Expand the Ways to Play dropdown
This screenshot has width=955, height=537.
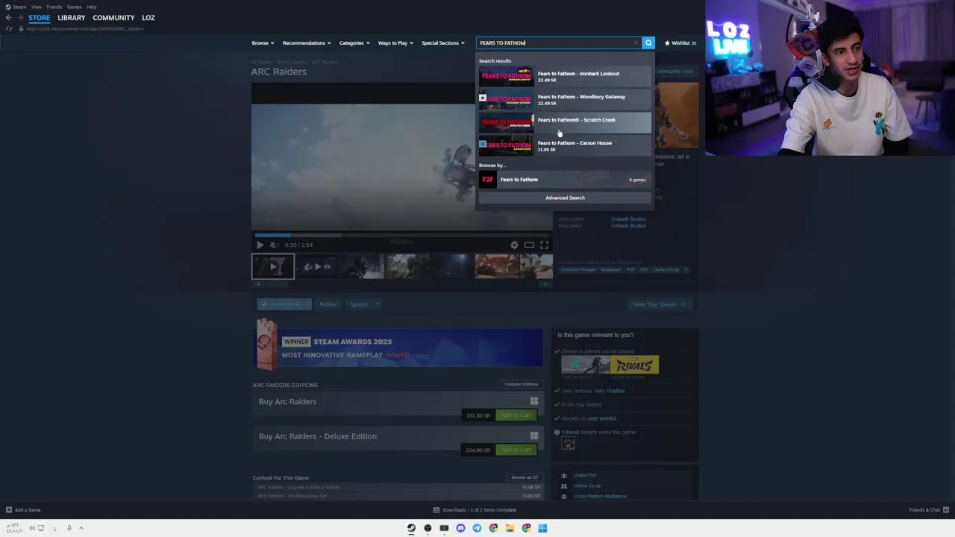click(x=395, y=43)
